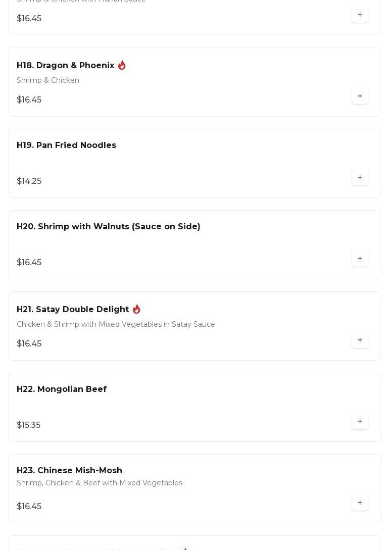Viewport: 389px width, 550px height.
Task: Add H19 Pan Fried Noodles to order
Action: [360, 177]
